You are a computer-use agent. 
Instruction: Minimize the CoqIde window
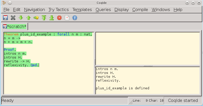[187, 3]
